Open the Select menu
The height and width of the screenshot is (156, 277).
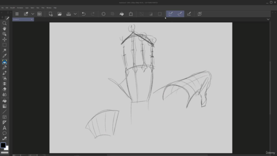[x=32, y=8]
